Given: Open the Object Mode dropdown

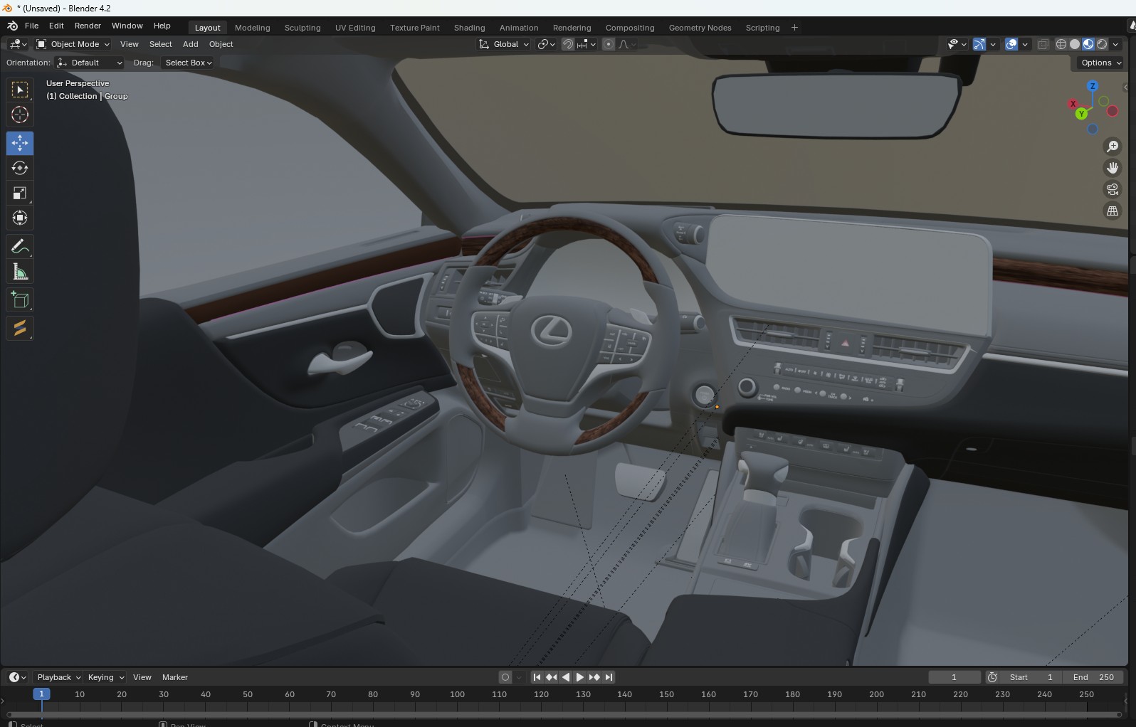Looking at the screenshot, I should [73, 44].
